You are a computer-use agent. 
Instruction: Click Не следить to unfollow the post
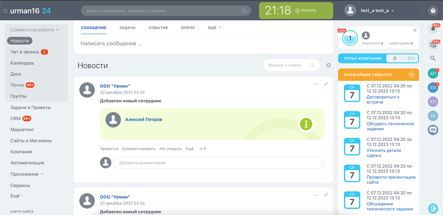coord(170,149)
